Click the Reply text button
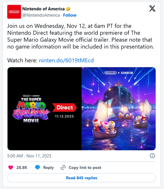The width and height of the screenshot is (164, 189). (48, 168)
